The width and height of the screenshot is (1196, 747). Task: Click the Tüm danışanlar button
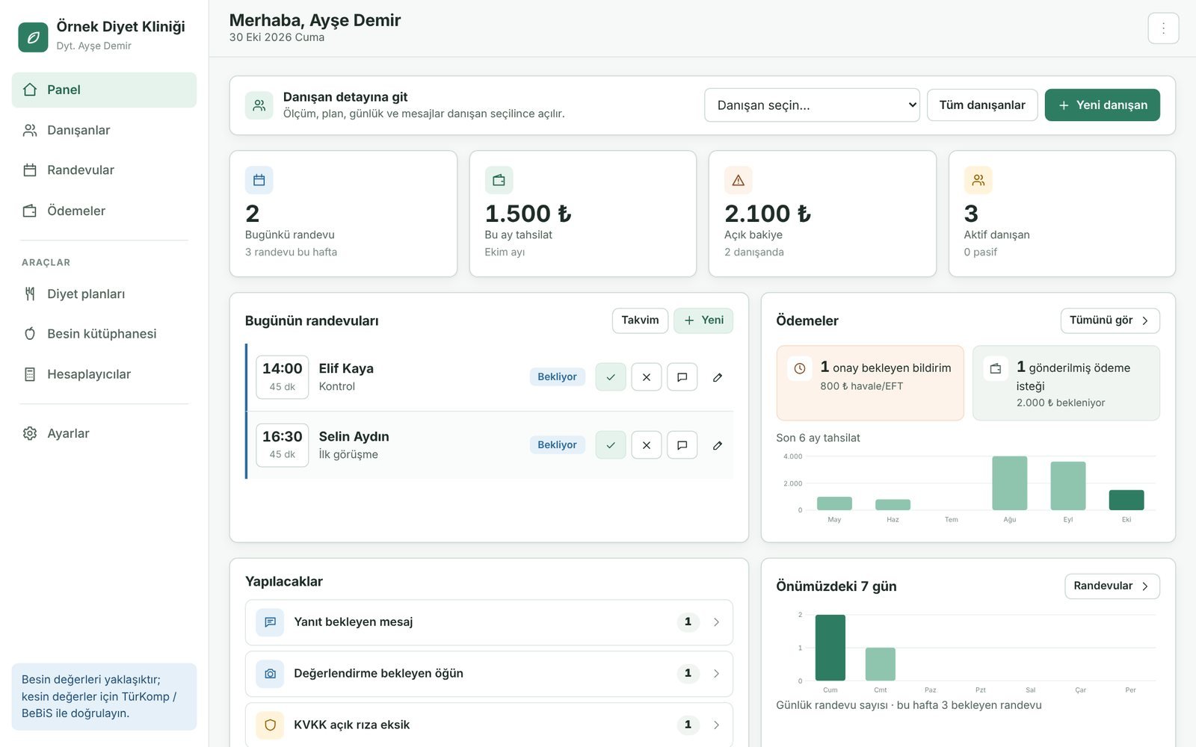coord(982,105)
